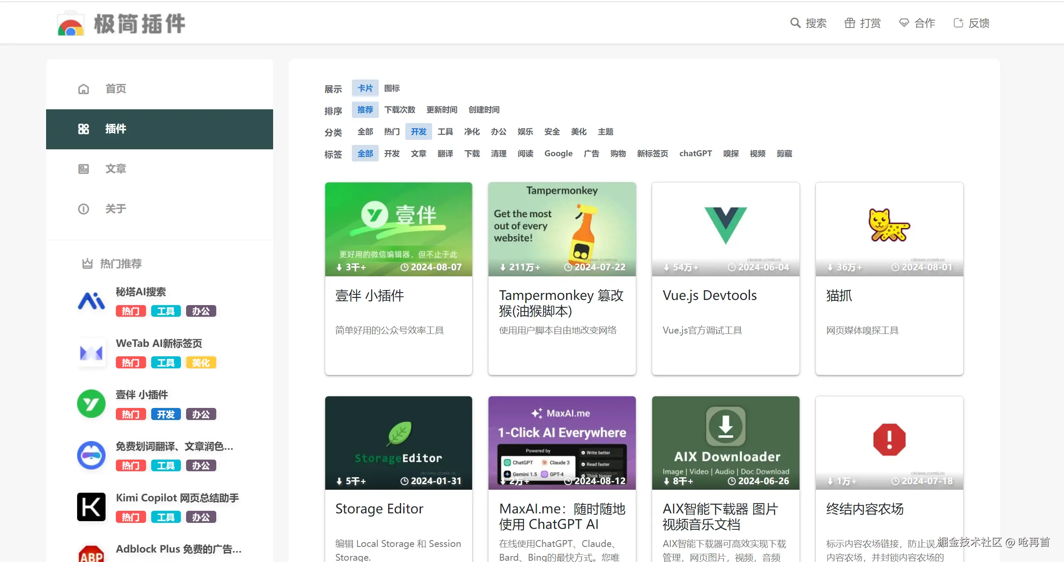Open the Vue.js Devtools title link

click(709, 295)
